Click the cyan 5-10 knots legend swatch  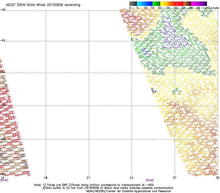141,4
